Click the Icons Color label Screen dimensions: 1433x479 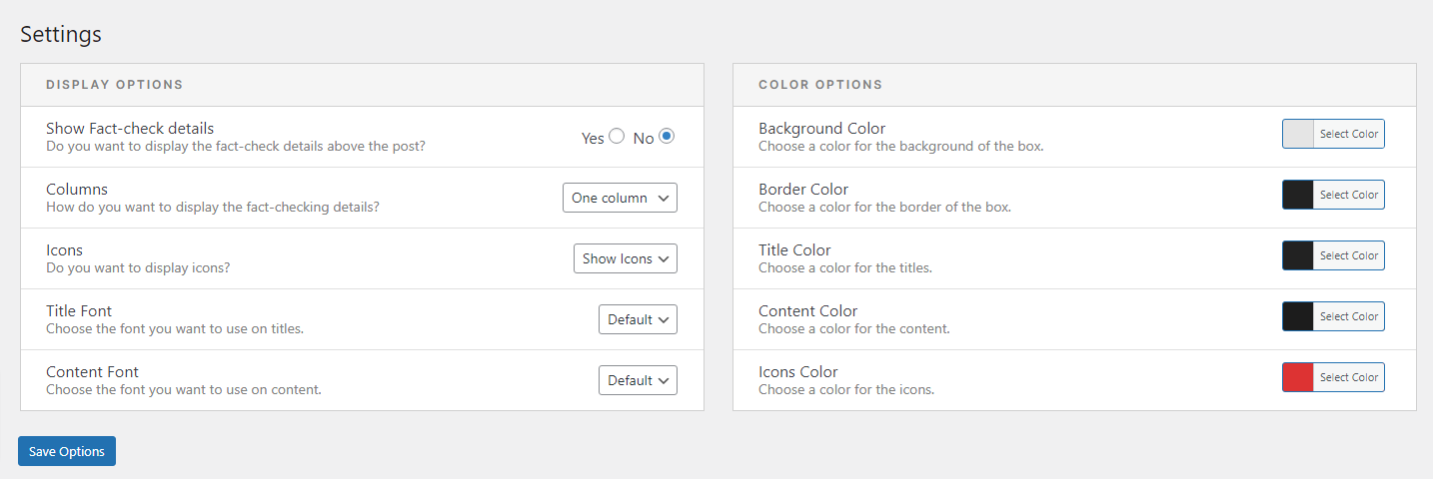click(x=798, y=372)
